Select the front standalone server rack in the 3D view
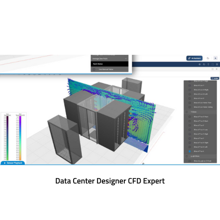Viewport: 220px width, 220px height. 65,139
